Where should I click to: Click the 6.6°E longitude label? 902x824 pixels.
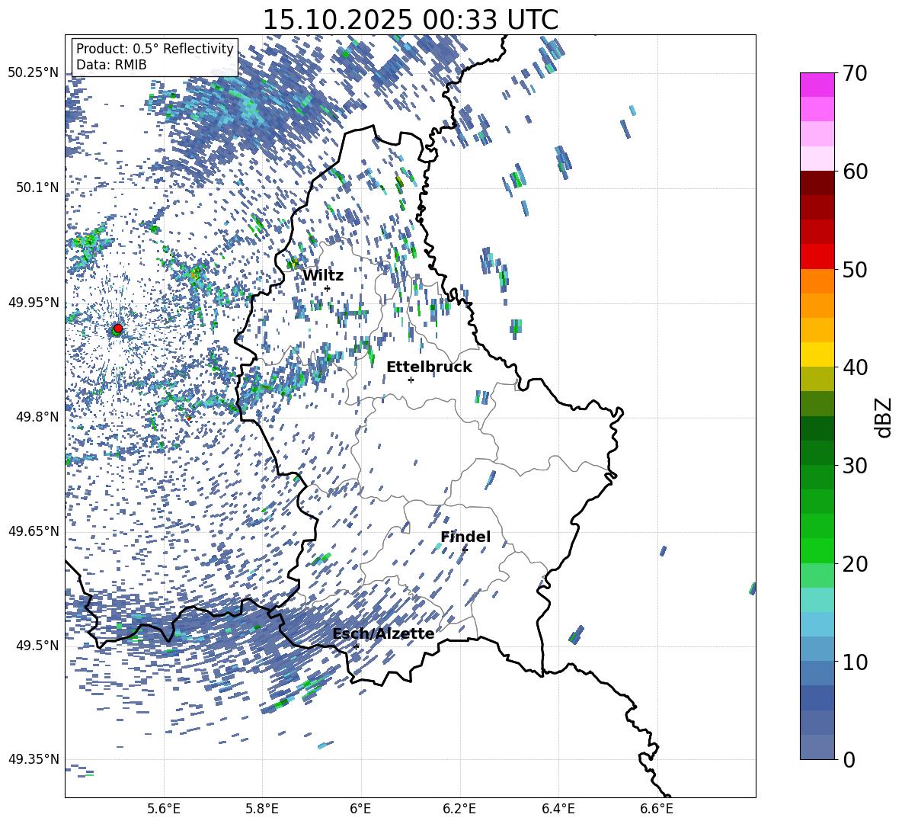[x=657, y=809]
